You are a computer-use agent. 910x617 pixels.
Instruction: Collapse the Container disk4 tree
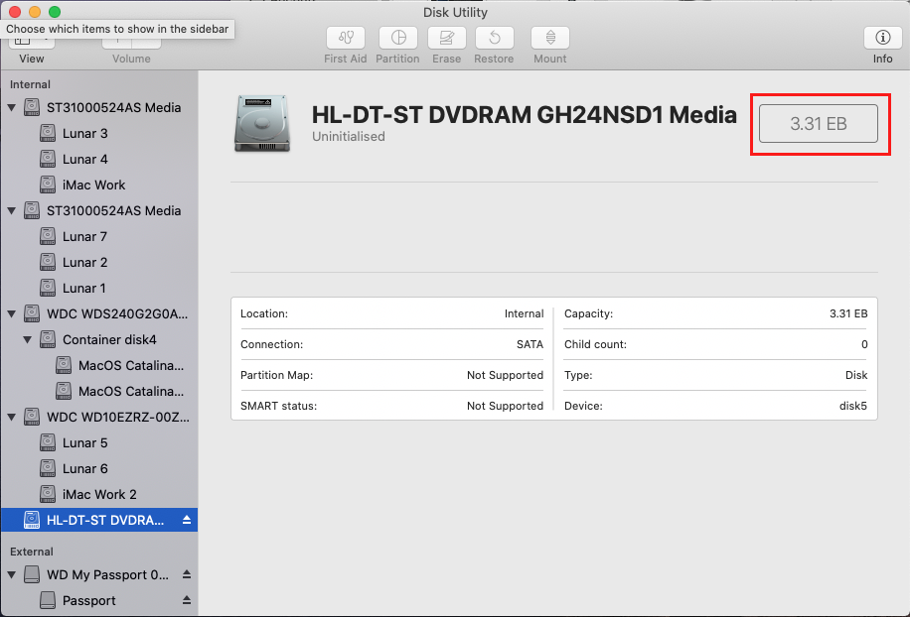point(27,339)
